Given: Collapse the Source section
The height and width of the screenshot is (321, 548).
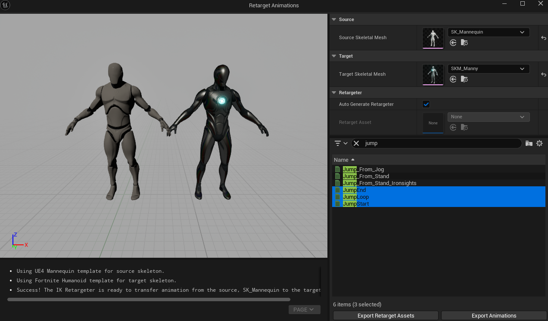Looking at the screenshot, I should (x=334, y=19).
